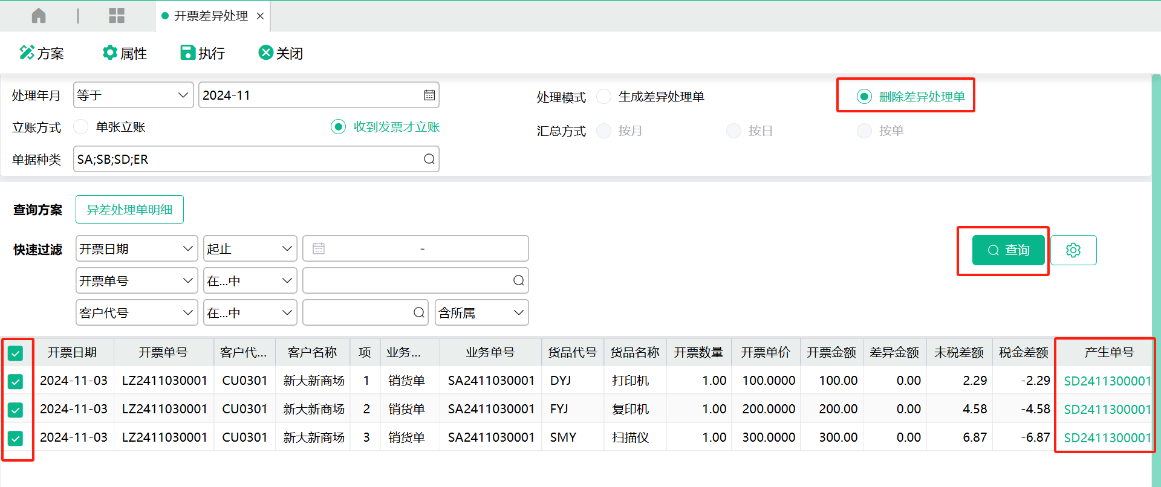1161x487 pixels.
Task: Open the 方案 toolbar item
Action: point(42,53)
